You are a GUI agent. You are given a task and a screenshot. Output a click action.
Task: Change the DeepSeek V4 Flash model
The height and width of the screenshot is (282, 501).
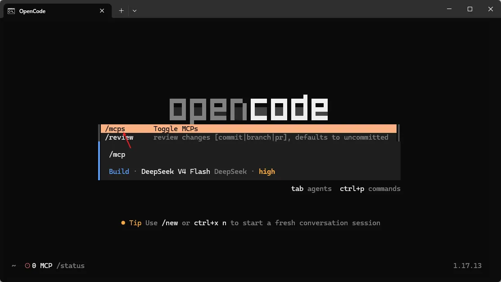tap(176, 171)
